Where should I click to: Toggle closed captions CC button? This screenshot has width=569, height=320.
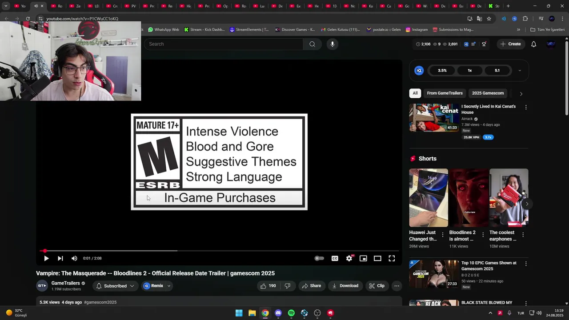[335, 258]
